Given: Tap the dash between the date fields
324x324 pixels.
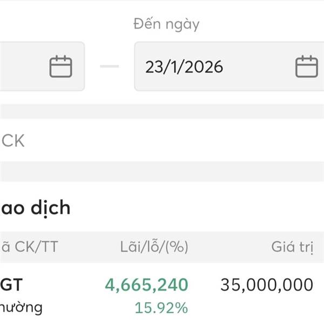Looking at the screenshot, I should click(110, 66).
